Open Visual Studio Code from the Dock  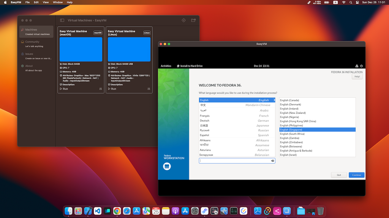[98, 211]
